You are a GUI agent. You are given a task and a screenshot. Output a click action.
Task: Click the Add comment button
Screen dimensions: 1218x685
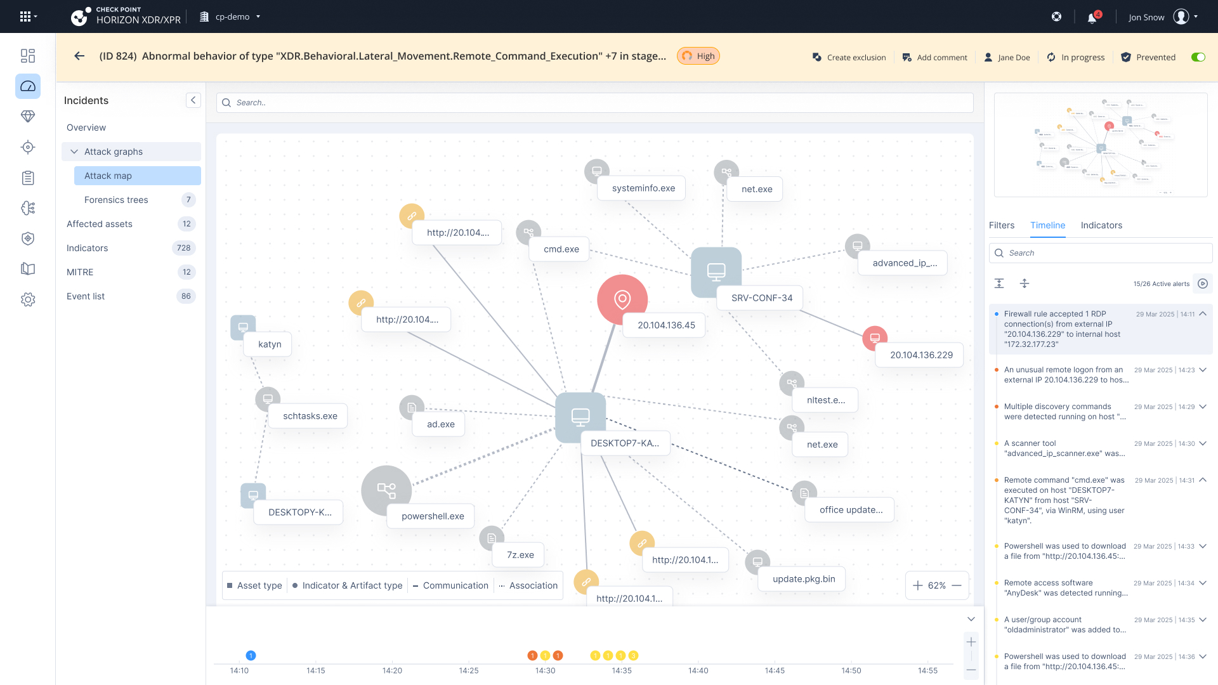pyautogui.click(x=934, y=57)
